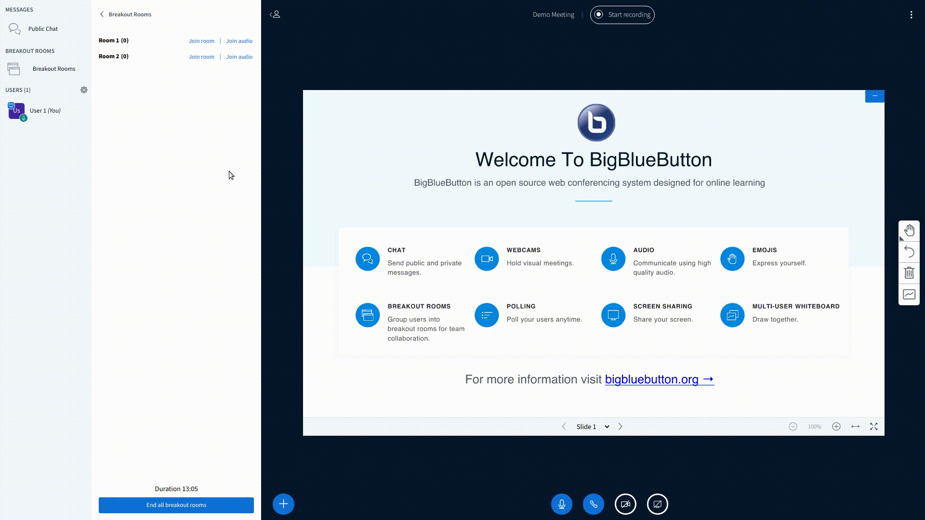925x520 pixels.
Task: Make presentation fullscreen with corner icon
Action: coord(873,427)
